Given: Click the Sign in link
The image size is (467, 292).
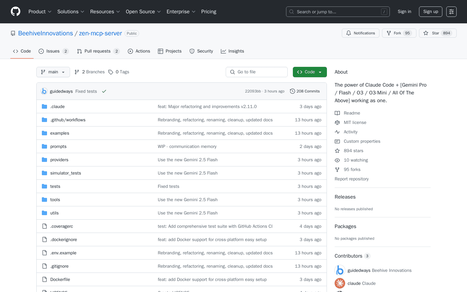Looking at the screenshot, I should [x=404, y=12].
